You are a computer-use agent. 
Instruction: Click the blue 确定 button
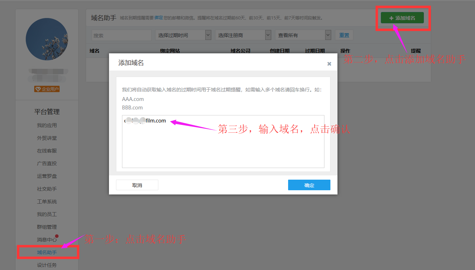tap(309, 185)
